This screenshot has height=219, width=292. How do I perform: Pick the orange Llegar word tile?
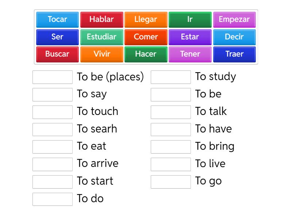click(146, 20)
